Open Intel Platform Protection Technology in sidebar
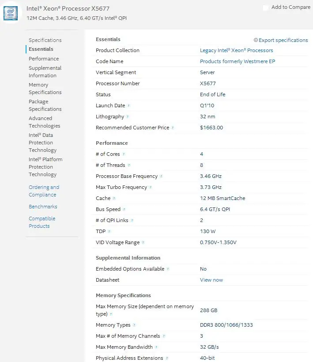This screenshot has height=362, width=313. tap(45, 167)
